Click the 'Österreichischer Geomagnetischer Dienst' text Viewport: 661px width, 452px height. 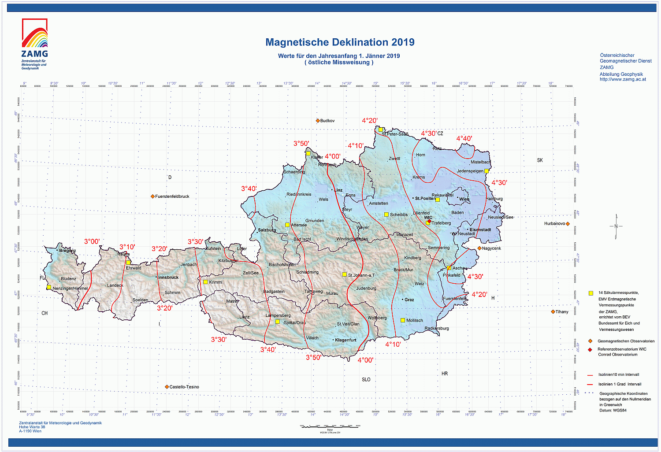coord(626,58)
